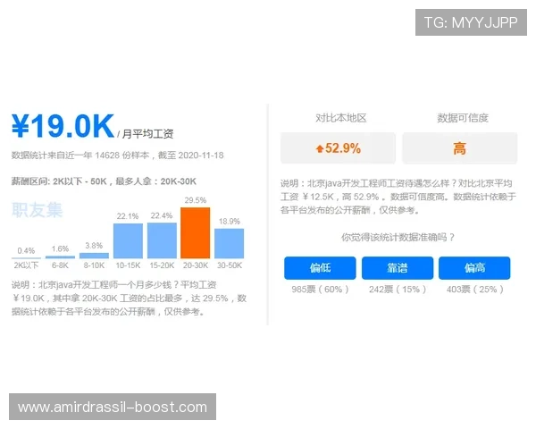The width and height of the screenshot is (536, 429).
Task: Click the 对比本地区 heading
Action: pos(341,118)
